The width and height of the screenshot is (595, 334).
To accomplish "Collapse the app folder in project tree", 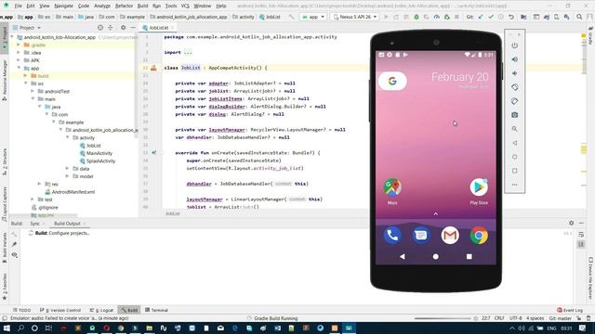I will pyautogui.click(x=19, y=68).
